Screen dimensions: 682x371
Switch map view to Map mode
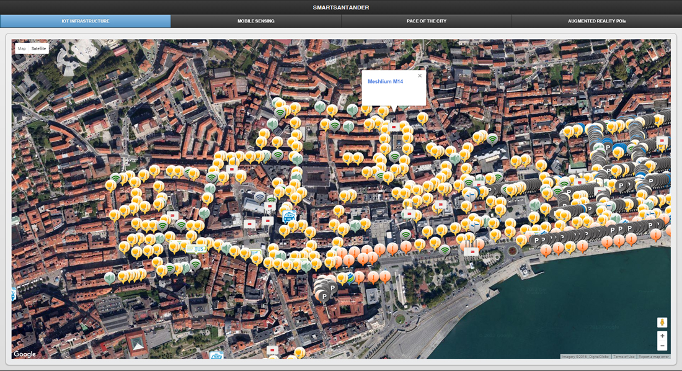[x=22, y=48]
